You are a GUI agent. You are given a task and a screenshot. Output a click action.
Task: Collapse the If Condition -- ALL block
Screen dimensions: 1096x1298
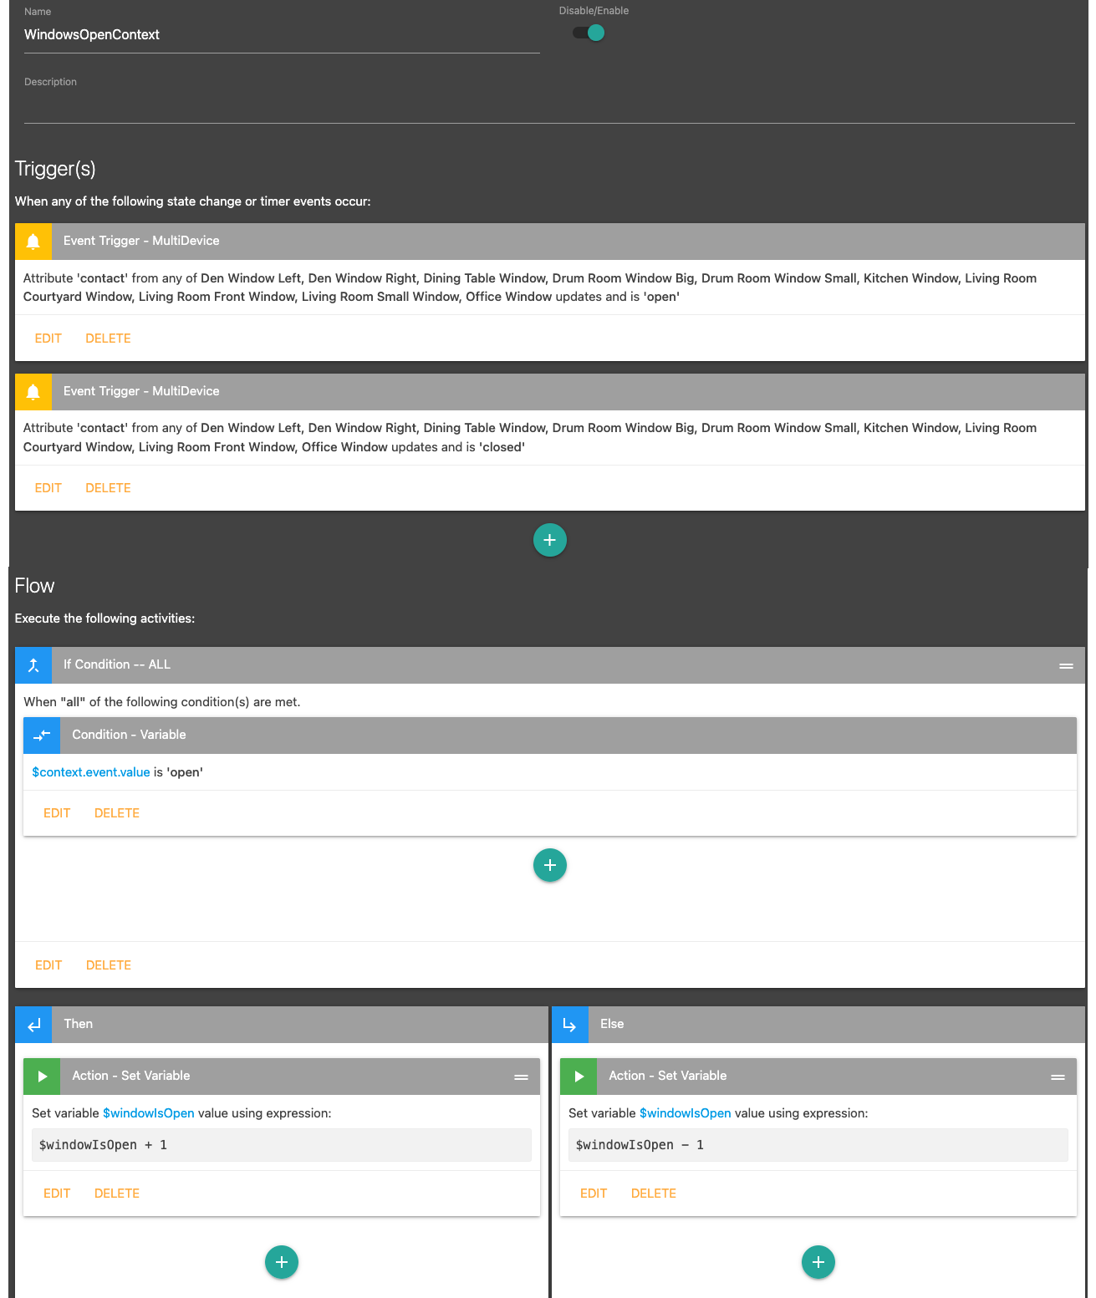[1066, 665]
